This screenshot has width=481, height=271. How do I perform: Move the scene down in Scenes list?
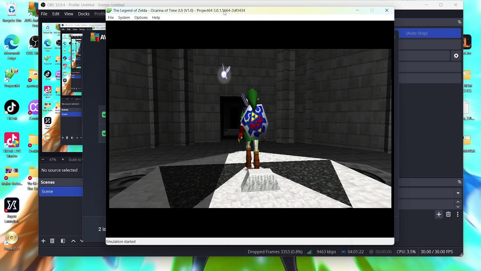tap(82, 241)
